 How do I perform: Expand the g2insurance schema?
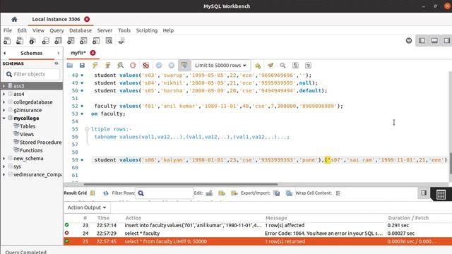(4, 110)
